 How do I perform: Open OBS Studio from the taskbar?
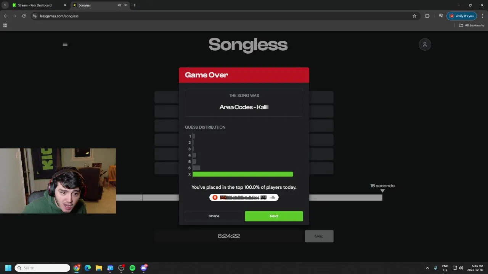121,268
